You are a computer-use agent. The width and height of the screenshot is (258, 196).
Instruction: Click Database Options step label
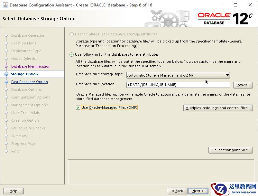pos(26,89)
